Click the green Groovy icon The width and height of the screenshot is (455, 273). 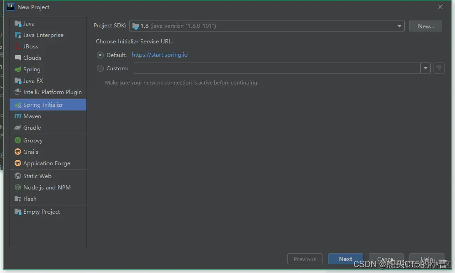point(18,141)
